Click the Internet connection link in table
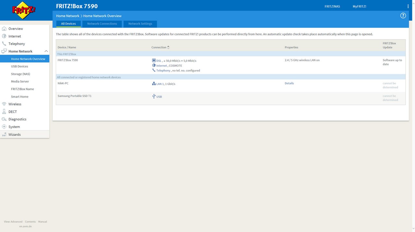The height and width of the screenshot is (232, 415). [161, 65]
